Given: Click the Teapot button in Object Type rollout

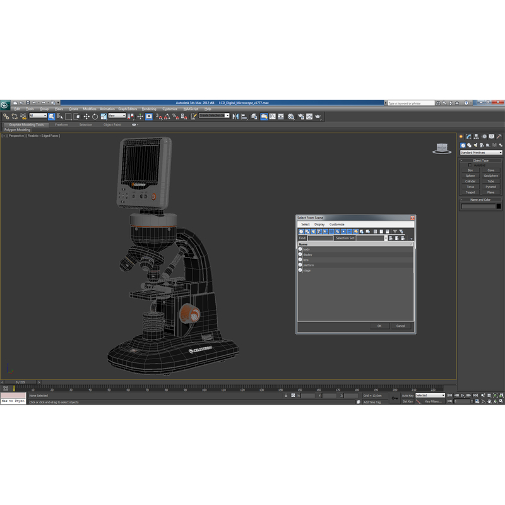Looking at the screenshot, I should pyautogui.click(x=470, y=192).
